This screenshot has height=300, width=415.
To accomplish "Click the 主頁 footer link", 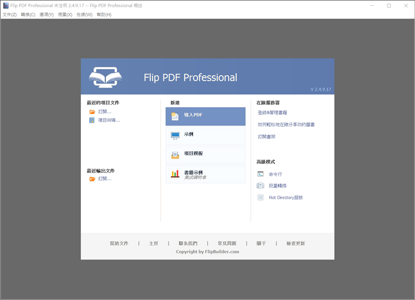I will tap(154, 244).
